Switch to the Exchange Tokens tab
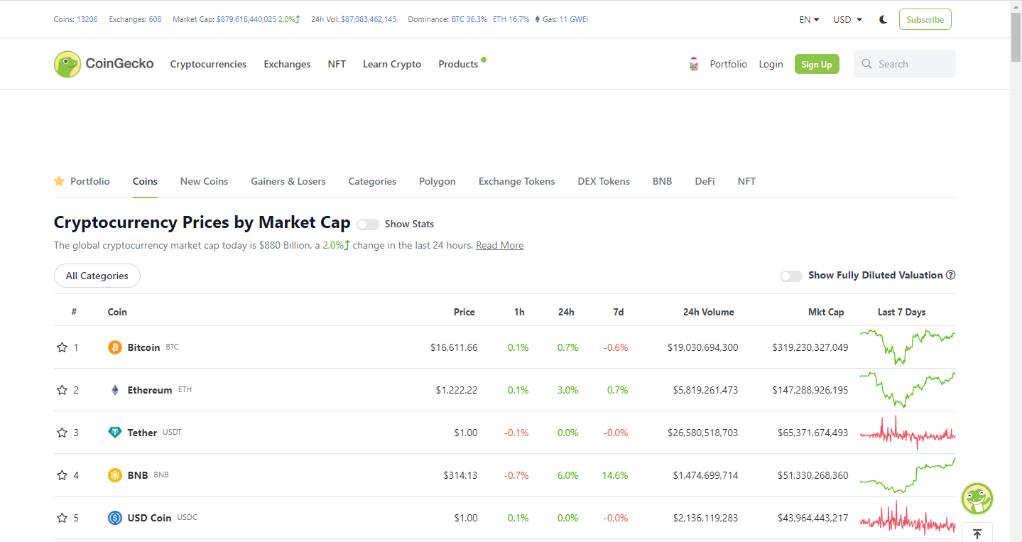This screenshot has width=1022, height=542. point(517,181)
